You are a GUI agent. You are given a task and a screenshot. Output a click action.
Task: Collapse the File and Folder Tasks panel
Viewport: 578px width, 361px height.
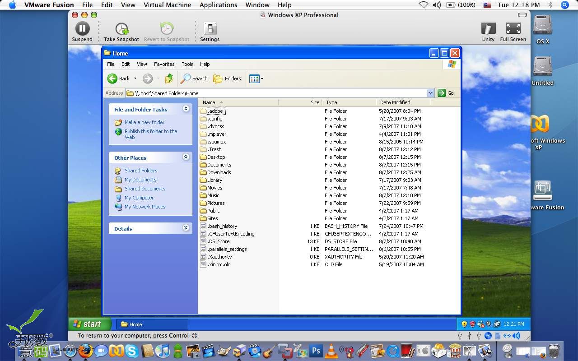[186, 109]
